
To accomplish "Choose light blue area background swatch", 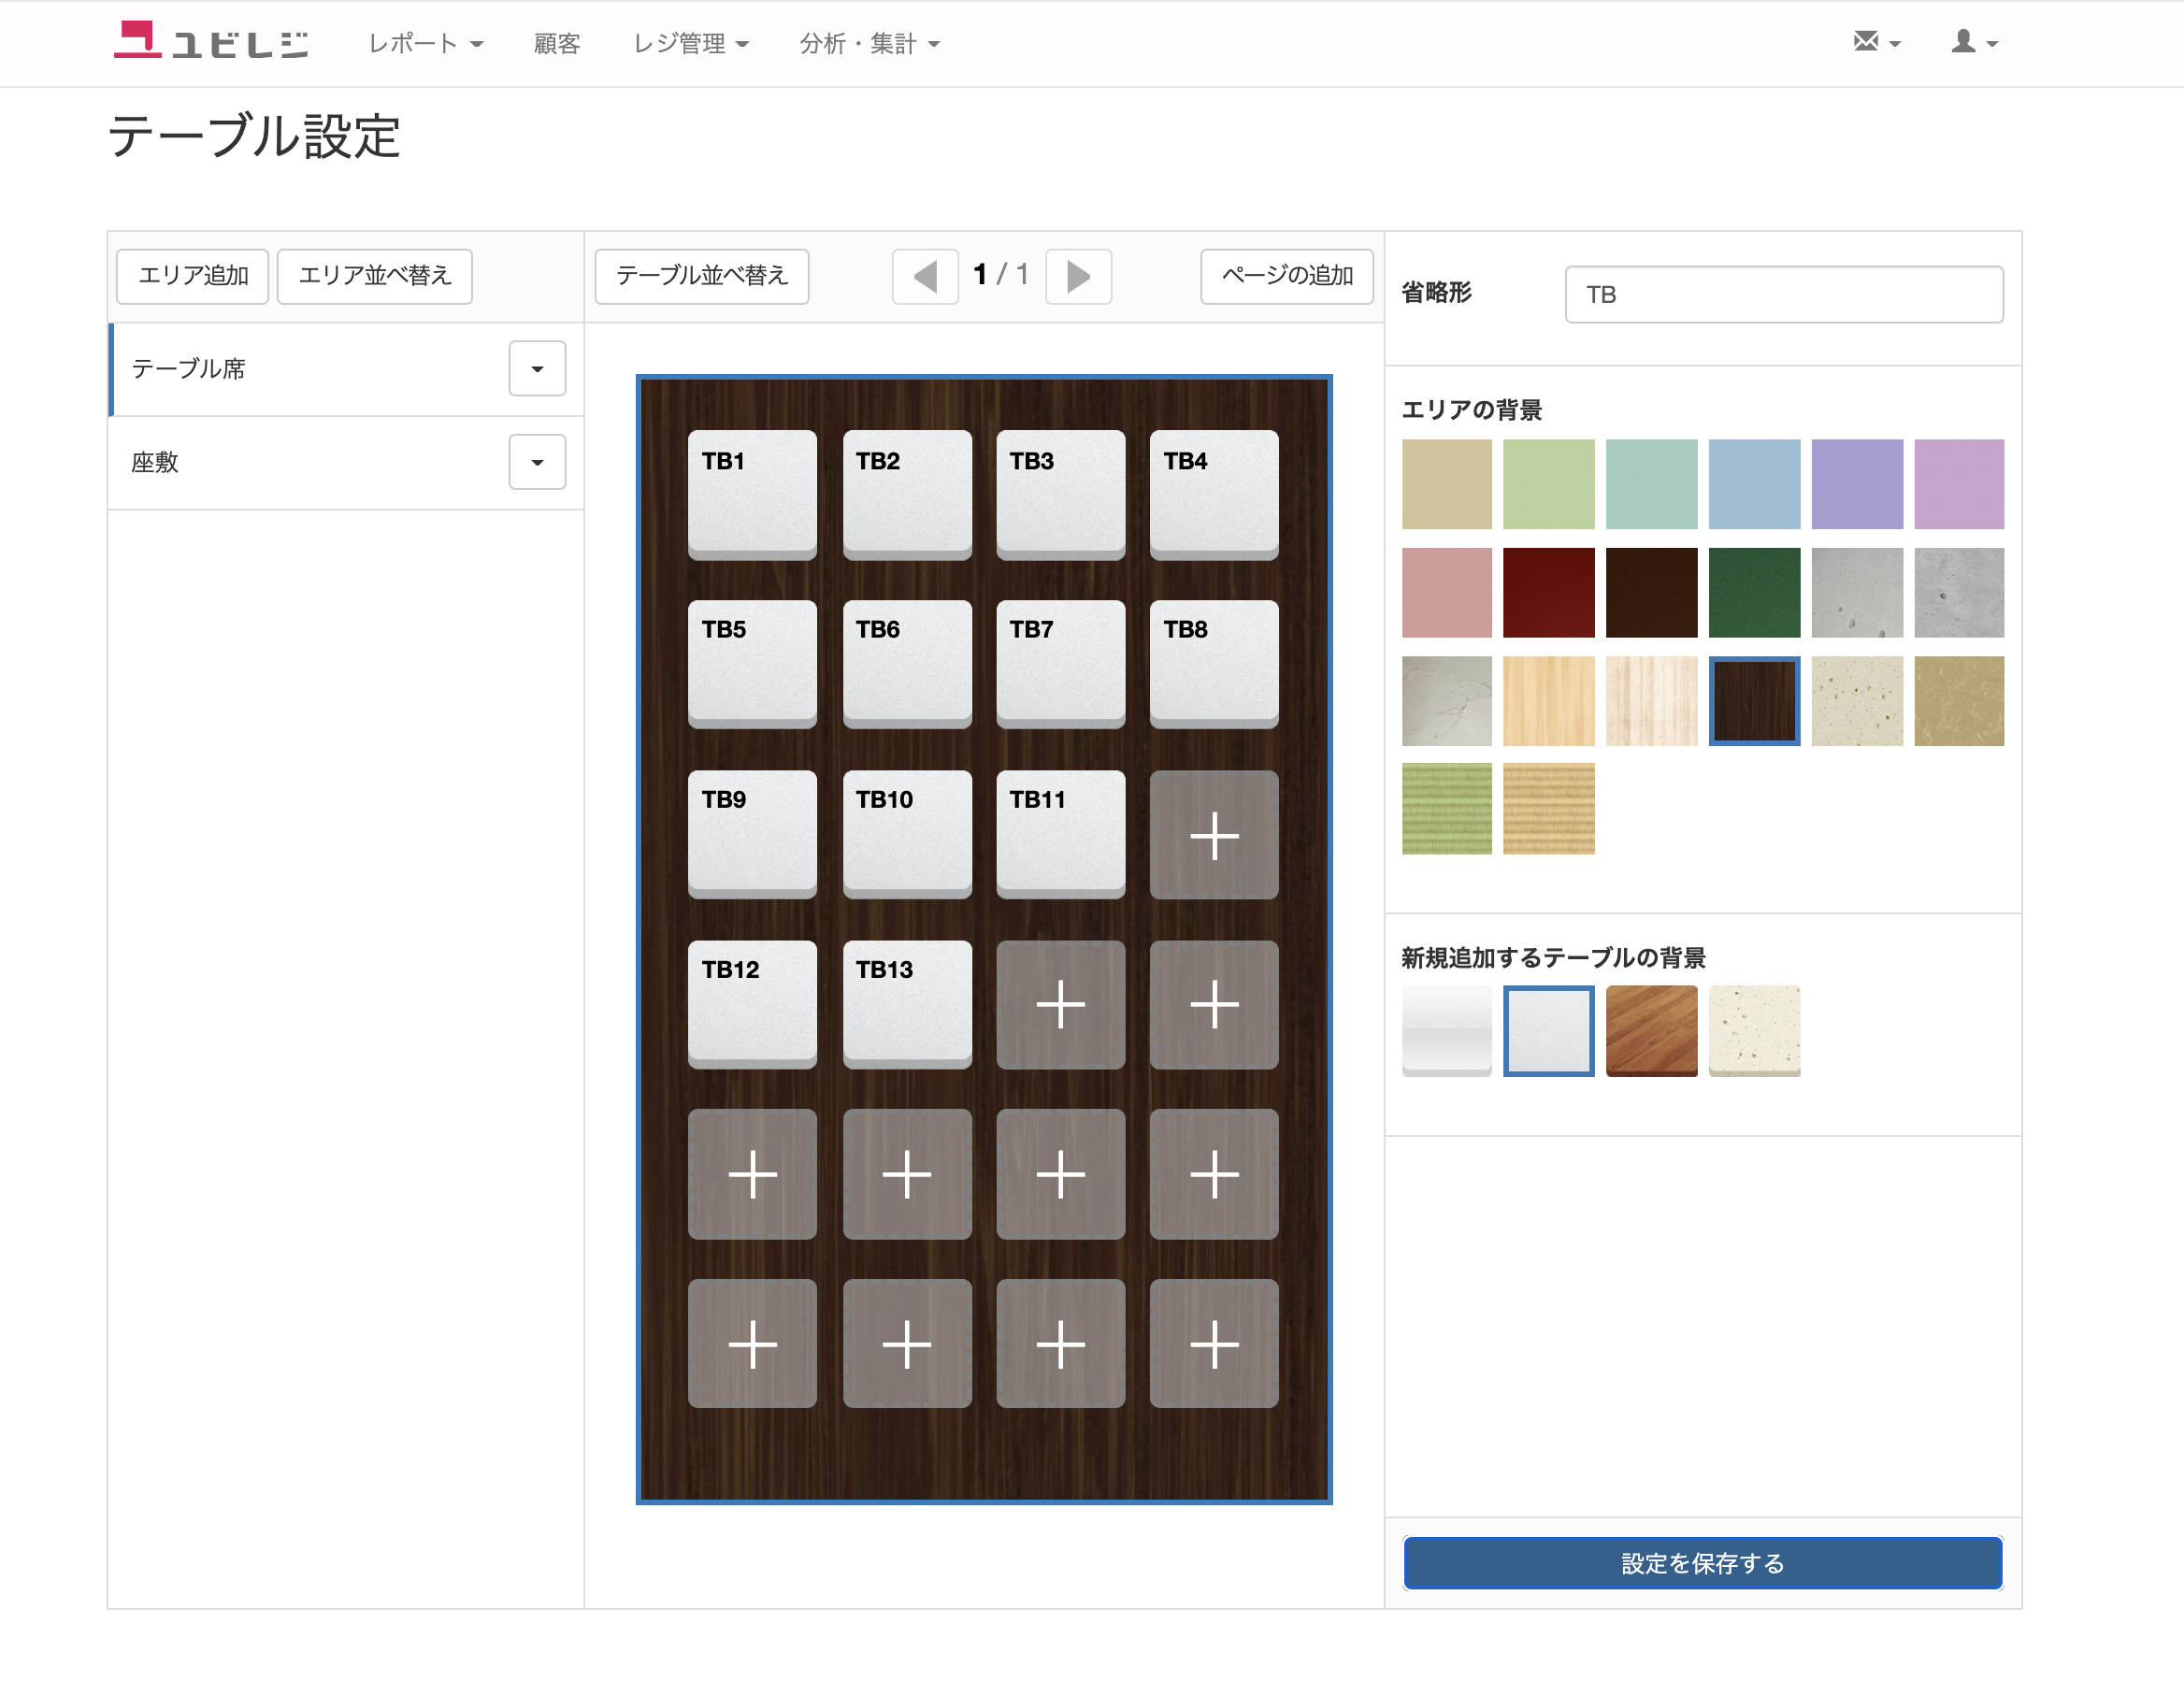I will pos(1754,484).
